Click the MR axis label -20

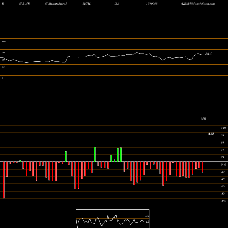click(223, 172)
